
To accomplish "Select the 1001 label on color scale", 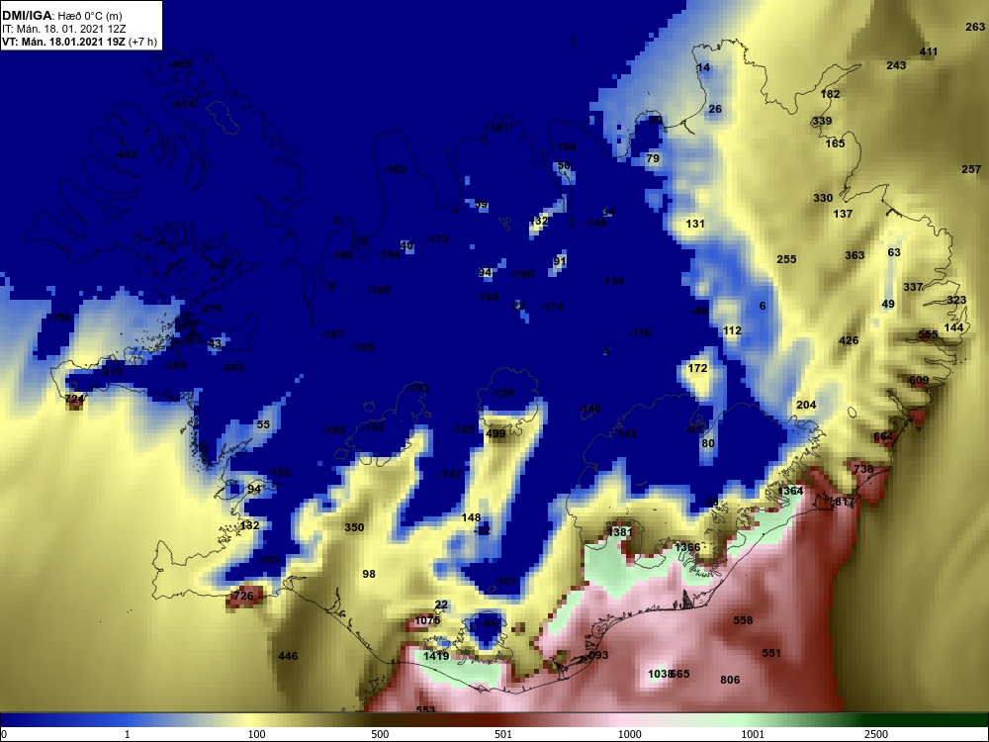I will pos(753,734).
